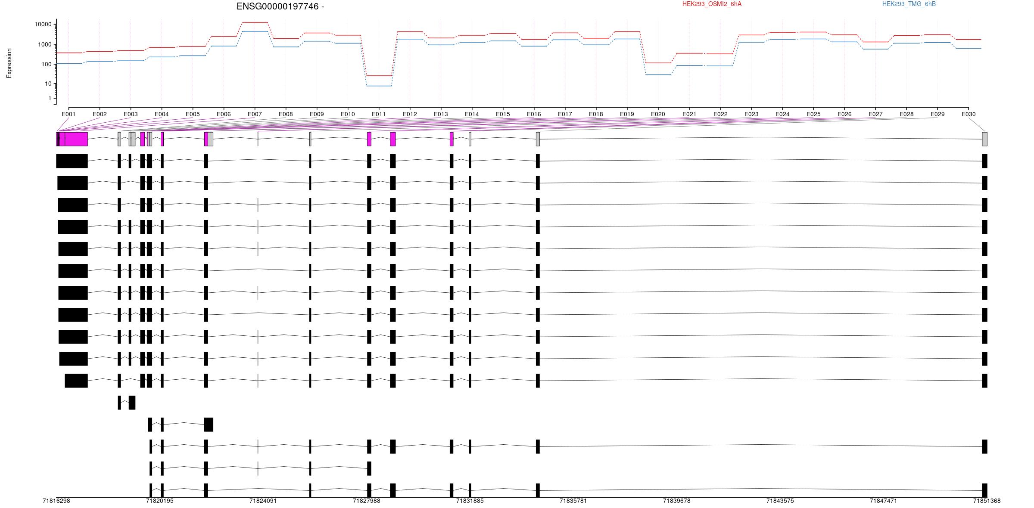1034x508 pixels.
Task: Click genomic coordinate 71827988
Action: click(366, 501)
